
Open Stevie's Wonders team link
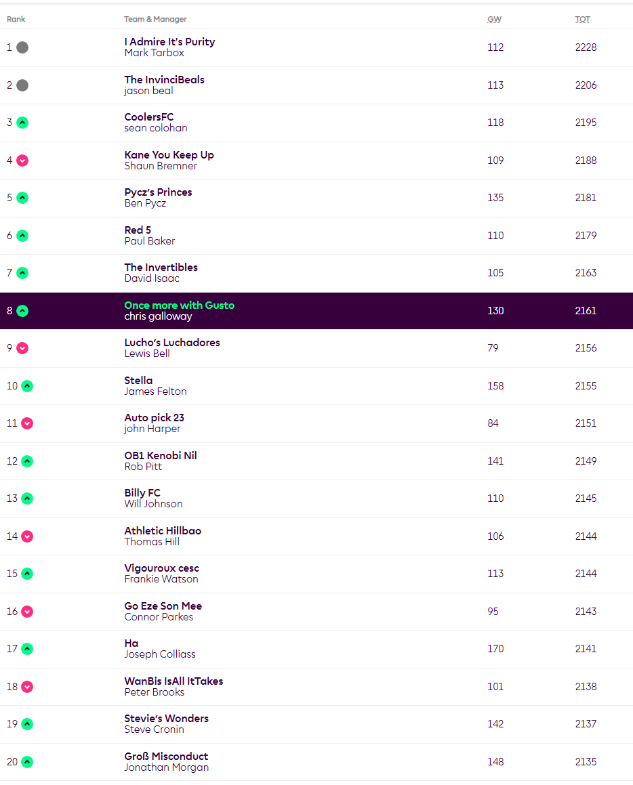pyautogui.click(x=166, y=719)
